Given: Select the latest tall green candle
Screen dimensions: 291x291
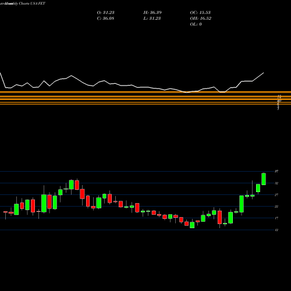Looking at the screenshot, I should pyautogui.click(x=264, y=179).
